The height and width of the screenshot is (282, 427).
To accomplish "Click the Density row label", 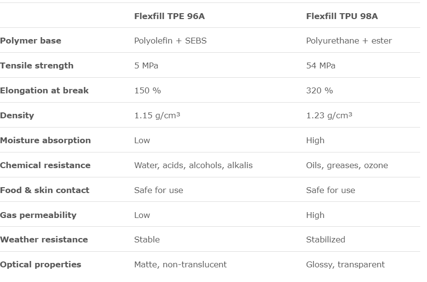I will 17,115.
